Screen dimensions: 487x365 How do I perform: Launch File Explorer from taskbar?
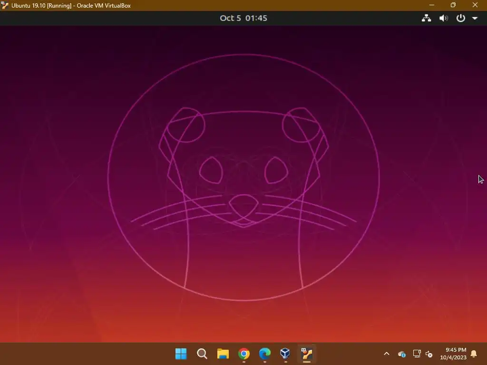click(x=223, y=354)
